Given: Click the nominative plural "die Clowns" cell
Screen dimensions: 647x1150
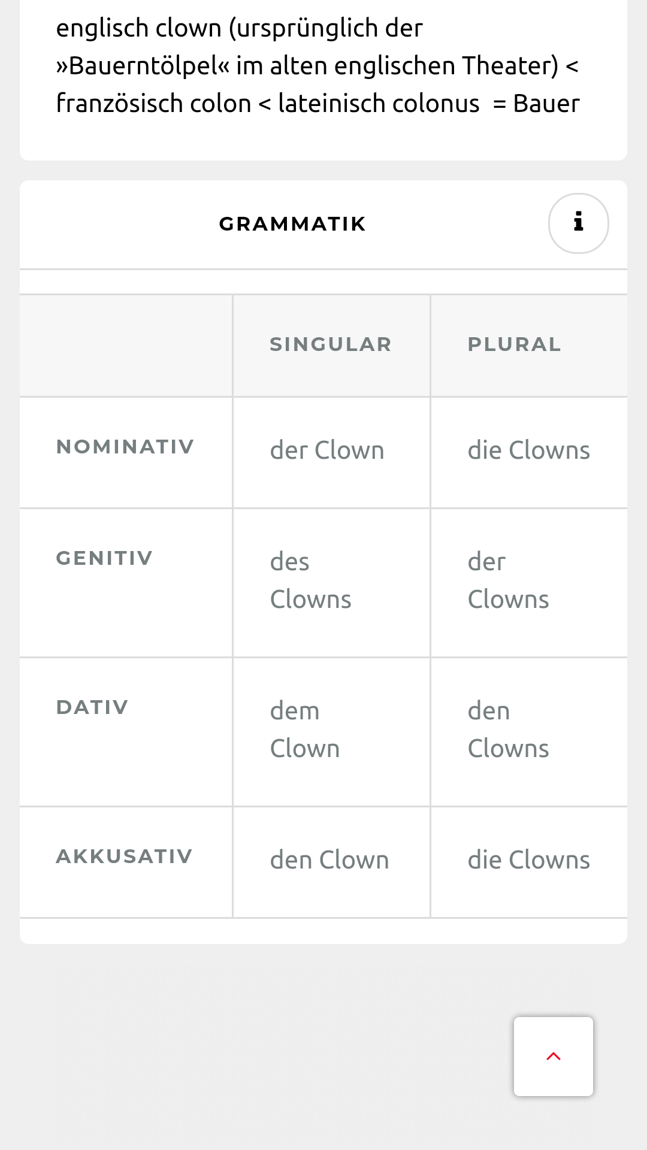Looking at the screenshot, I should (x=528, y=450).
